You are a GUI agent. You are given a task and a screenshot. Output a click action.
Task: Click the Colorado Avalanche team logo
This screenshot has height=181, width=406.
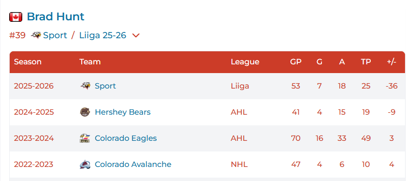point(85,165)
